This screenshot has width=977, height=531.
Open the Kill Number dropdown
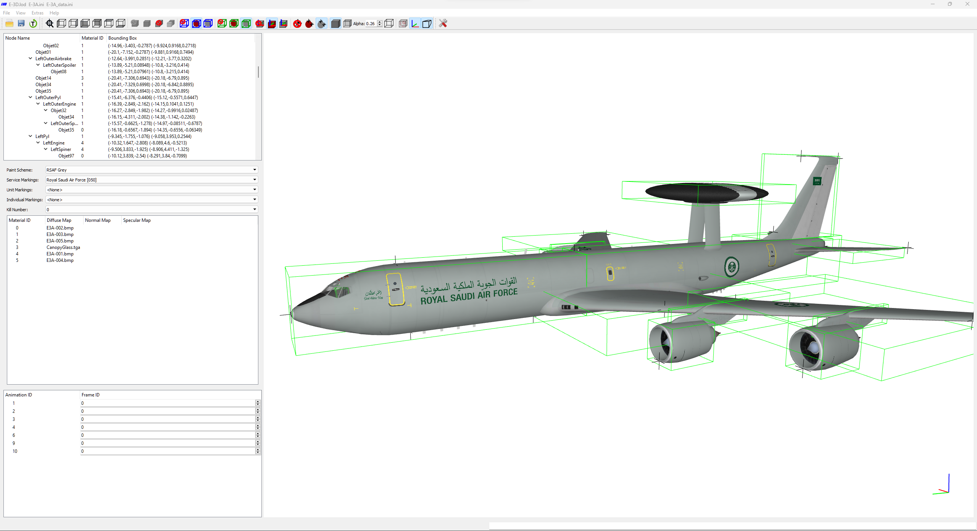coord(152,210)
